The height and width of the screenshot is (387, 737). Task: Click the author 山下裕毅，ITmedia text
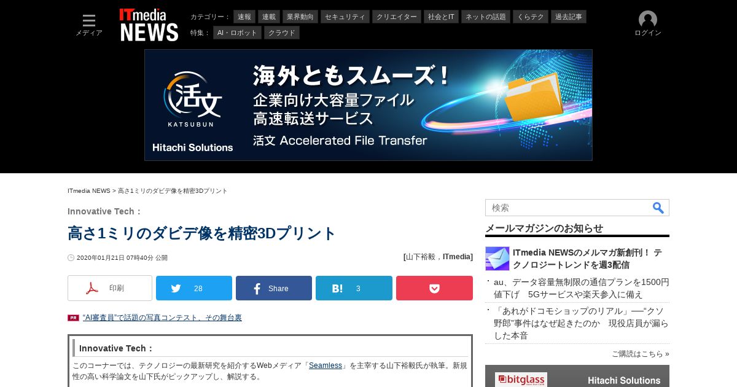click(439, 257)
